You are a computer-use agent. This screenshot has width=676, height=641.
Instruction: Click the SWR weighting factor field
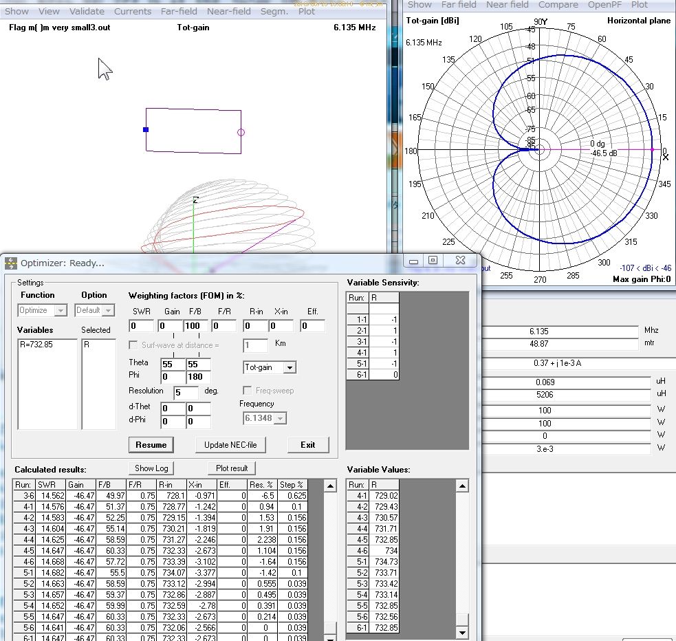point(142,326)
